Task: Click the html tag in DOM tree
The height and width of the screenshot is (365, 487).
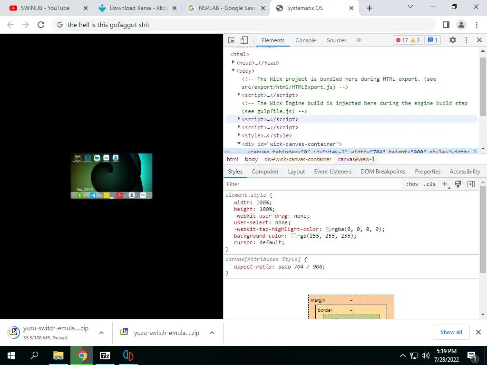Action: point(240,54)
